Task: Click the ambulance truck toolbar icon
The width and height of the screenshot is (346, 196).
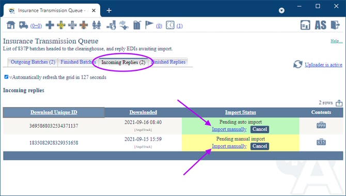Action: [23, 25]
